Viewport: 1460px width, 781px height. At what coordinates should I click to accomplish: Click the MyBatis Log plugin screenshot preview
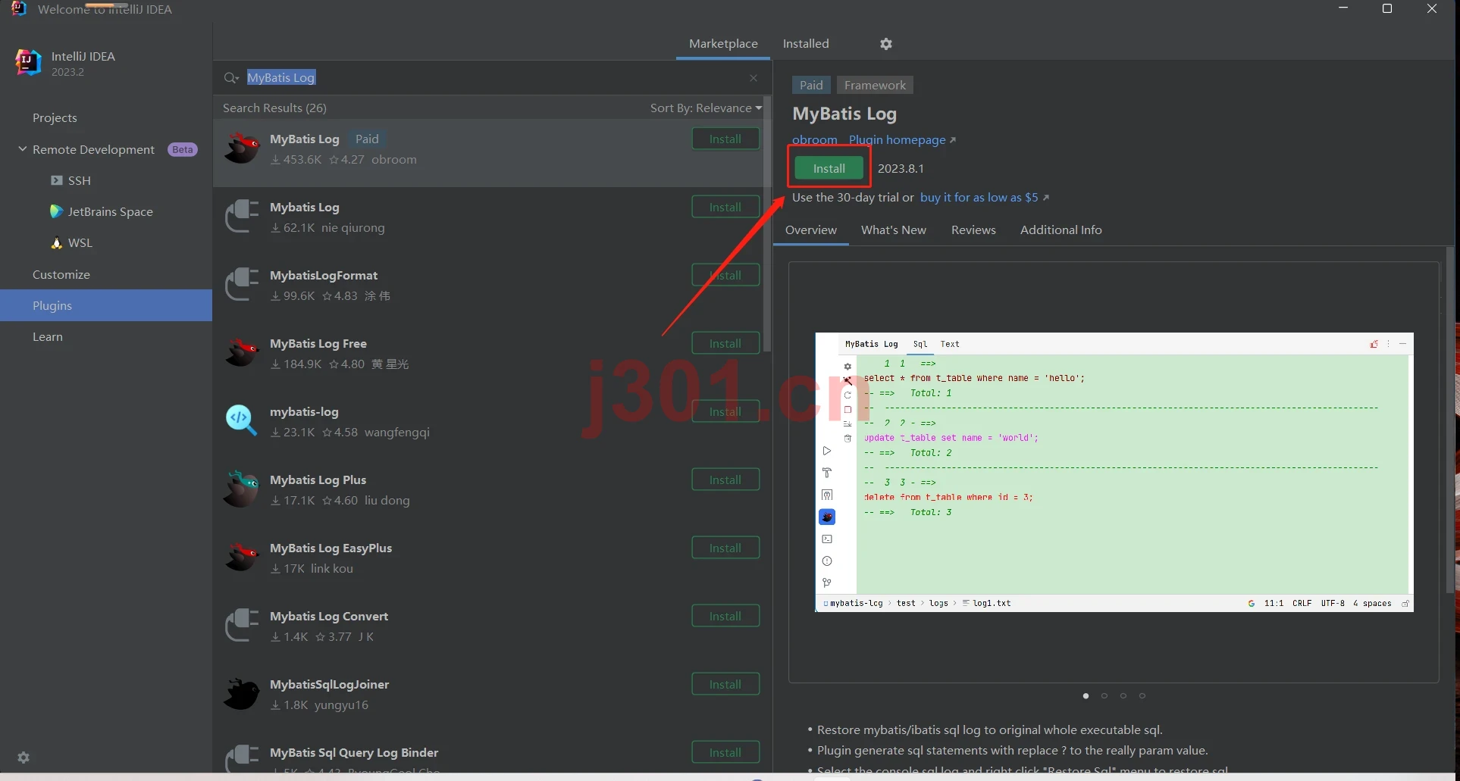coord(1114,472)
